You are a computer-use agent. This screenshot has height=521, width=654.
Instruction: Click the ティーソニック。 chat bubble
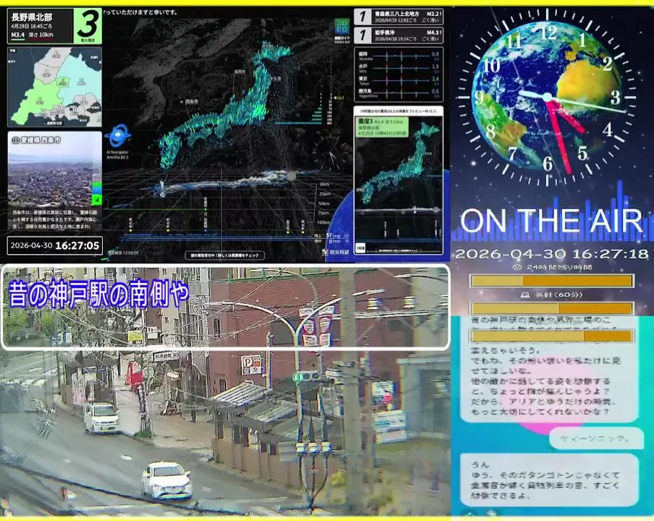pos(597,439)
